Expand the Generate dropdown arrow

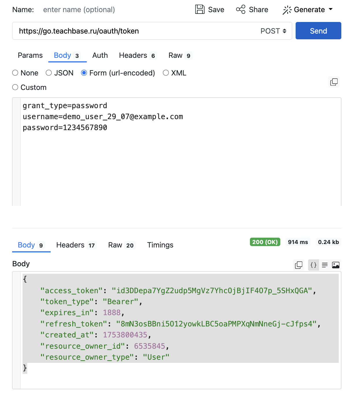(331, 9)
